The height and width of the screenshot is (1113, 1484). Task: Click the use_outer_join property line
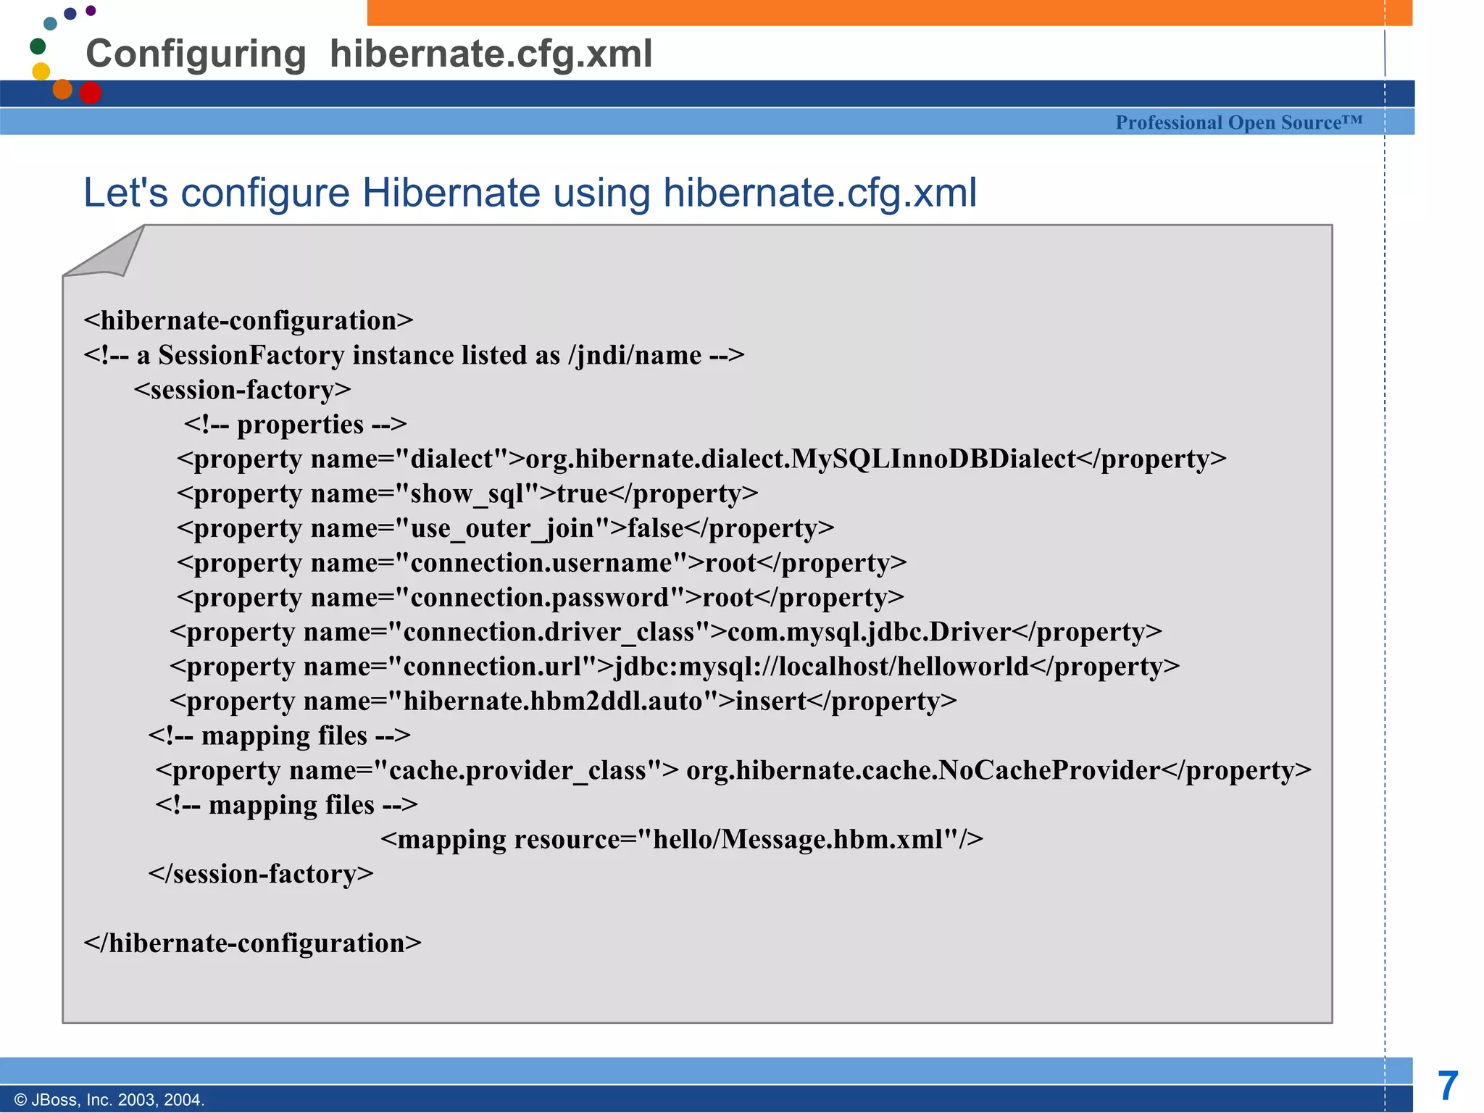[x=506, y=528]
